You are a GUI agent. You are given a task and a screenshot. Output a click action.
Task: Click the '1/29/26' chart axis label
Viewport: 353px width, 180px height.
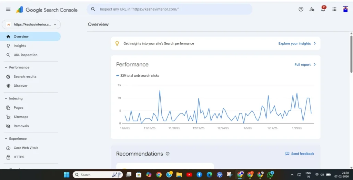click(x=297, y=128)
